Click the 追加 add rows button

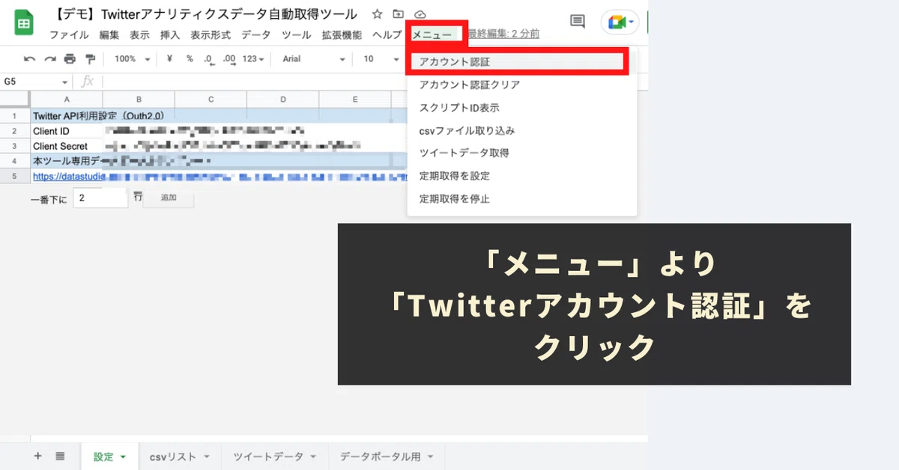coord(169,198)
